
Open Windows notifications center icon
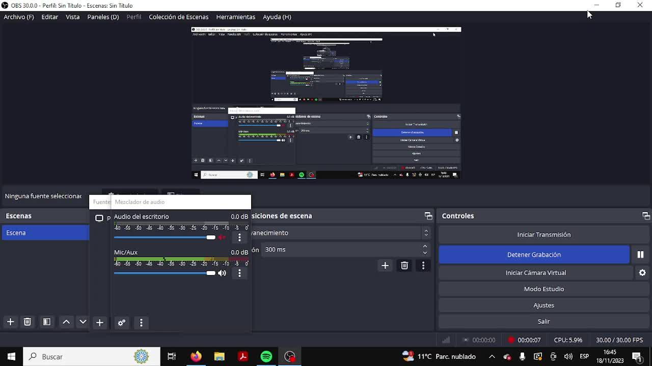pos(637,356)
